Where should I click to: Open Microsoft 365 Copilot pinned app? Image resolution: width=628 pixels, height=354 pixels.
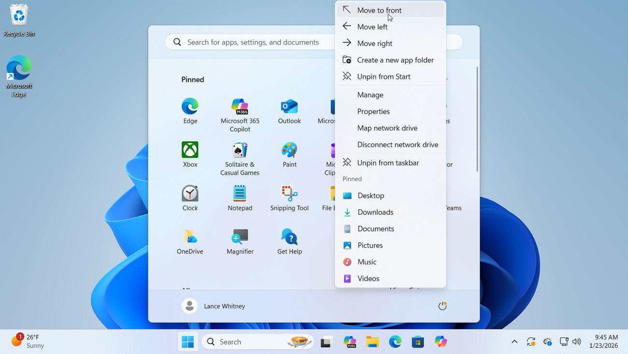240,107
